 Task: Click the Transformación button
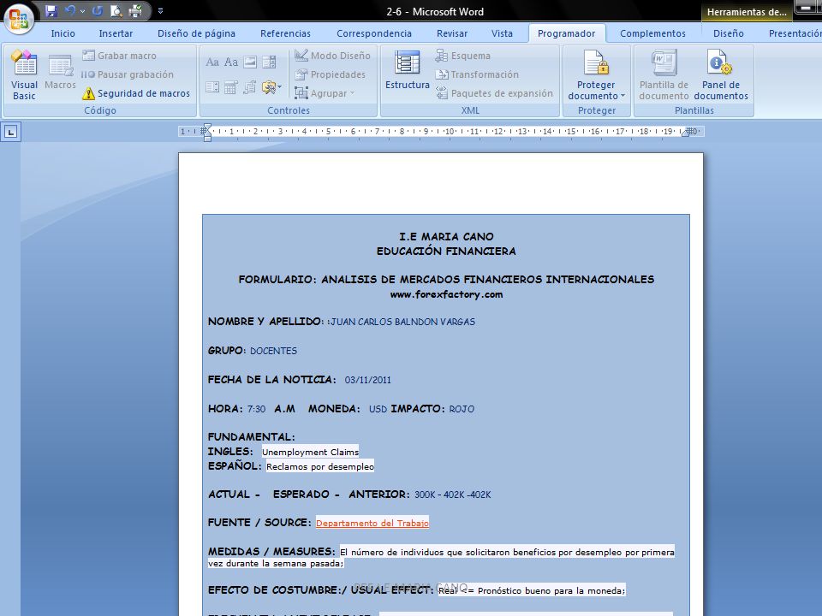[477, 74]
